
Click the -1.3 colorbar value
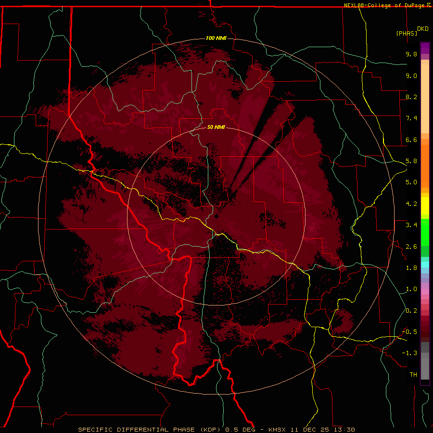[x=409, y=353]
